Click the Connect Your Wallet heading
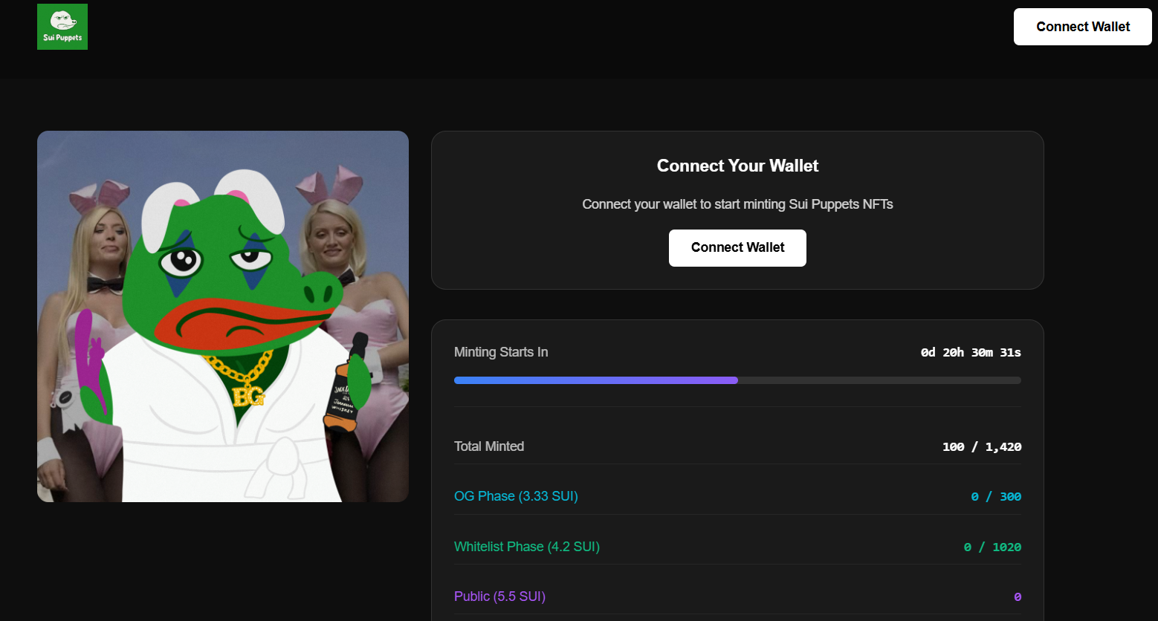 pyautogui.click(x=737, y=166)
